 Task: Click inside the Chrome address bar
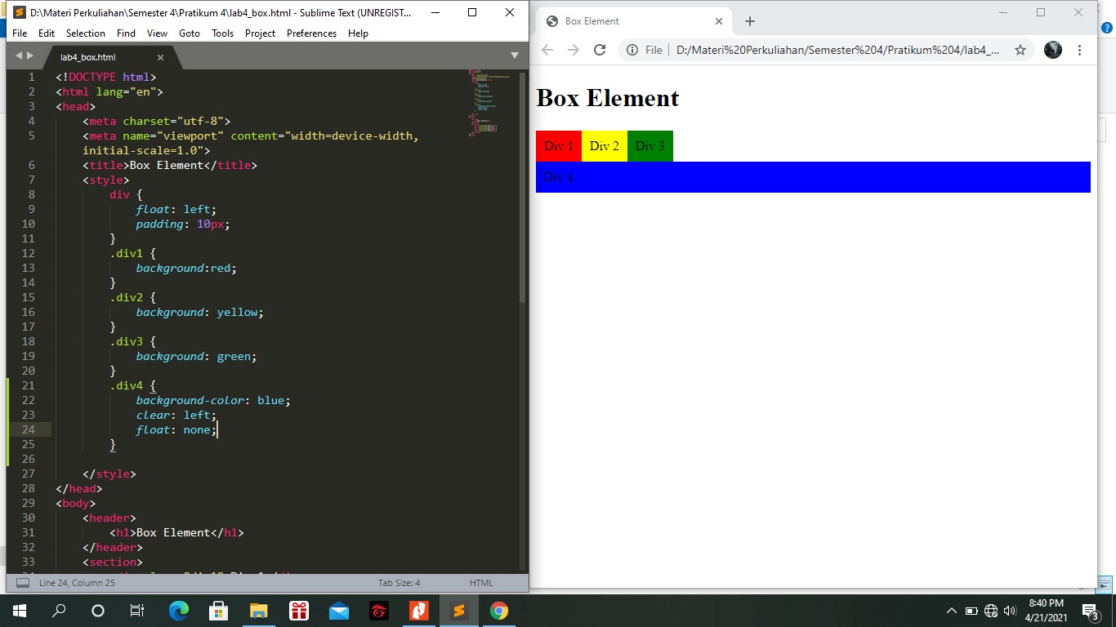pyautogui.click(x=817, y=50)
